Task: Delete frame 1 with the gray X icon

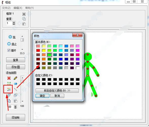Action: tap(24, 14)
